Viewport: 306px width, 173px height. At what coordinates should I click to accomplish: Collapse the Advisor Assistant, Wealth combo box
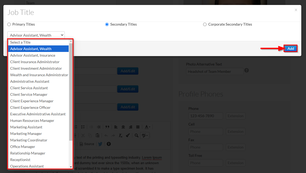point(36,35)
